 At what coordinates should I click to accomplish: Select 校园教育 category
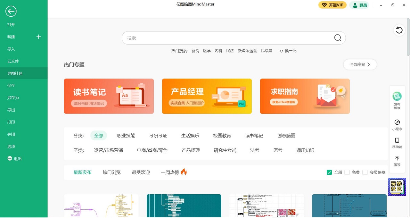222,136
